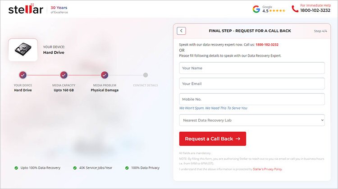
Task: Click the green check beside 100% Data Privacy
Action: [x=128, y=168]
